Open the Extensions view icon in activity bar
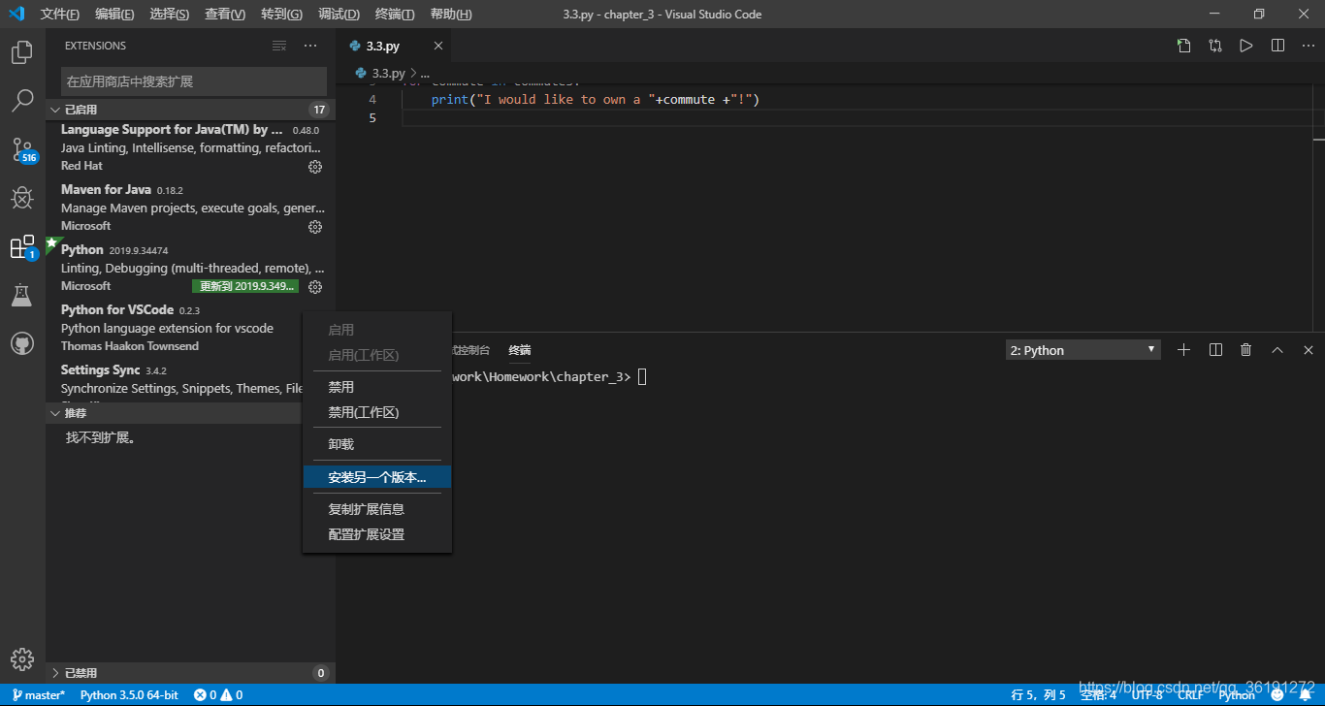The width and height of the screenshot is (1325, 706). point(22,246)
